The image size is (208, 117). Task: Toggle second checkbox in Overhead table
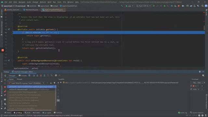(191, 89)
